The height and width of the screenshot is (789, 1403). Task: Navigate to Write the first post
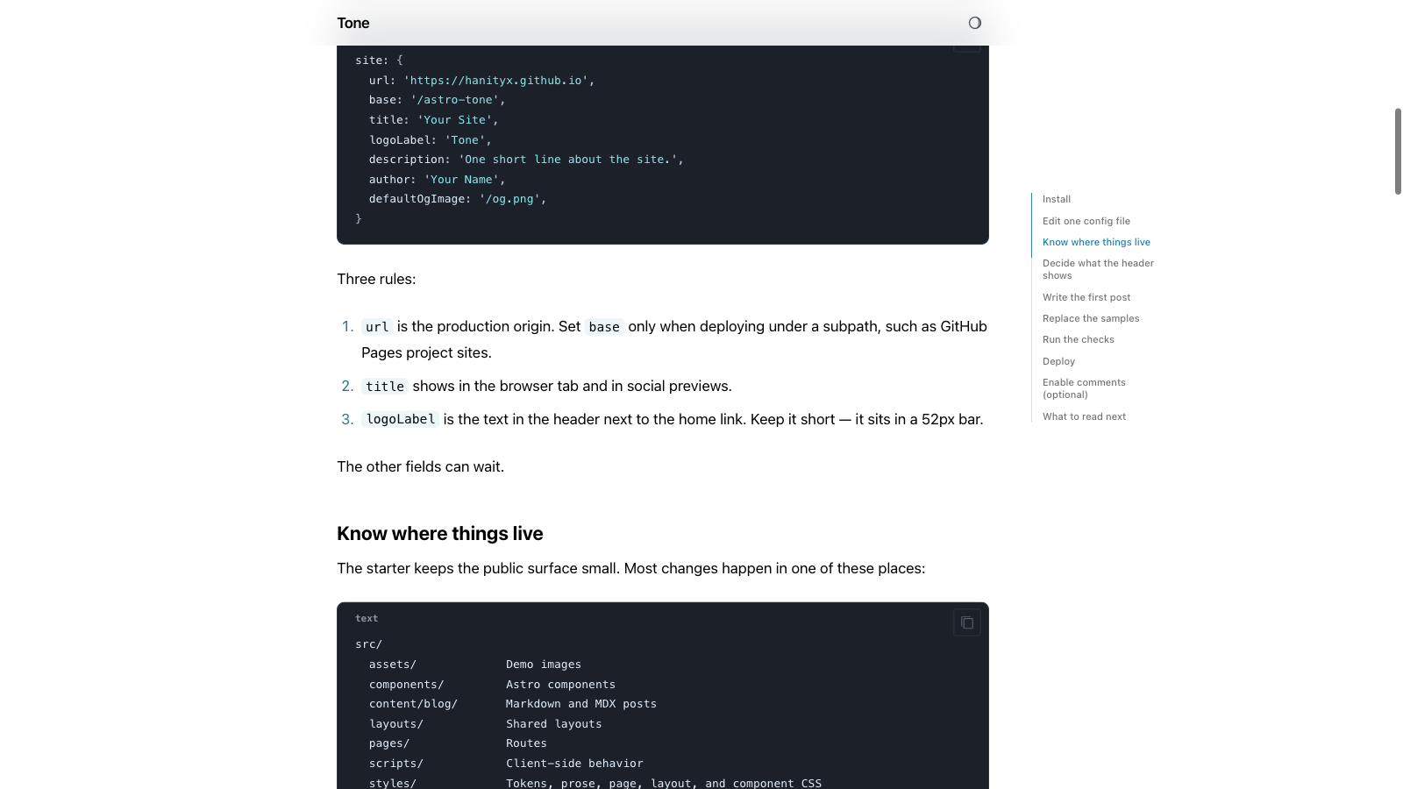(1086, 297)
